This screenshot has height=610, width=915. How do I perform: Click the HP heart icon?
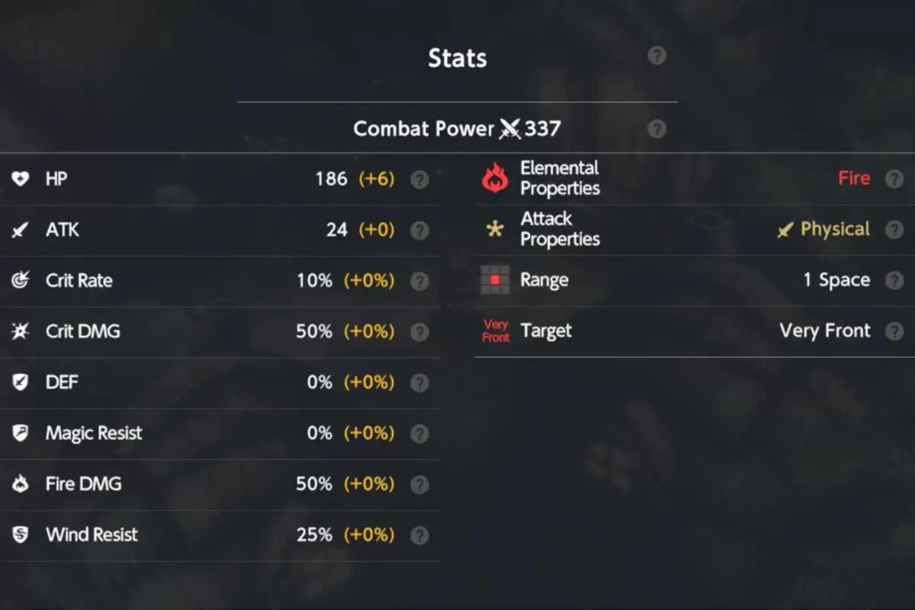tap(21, 179)
